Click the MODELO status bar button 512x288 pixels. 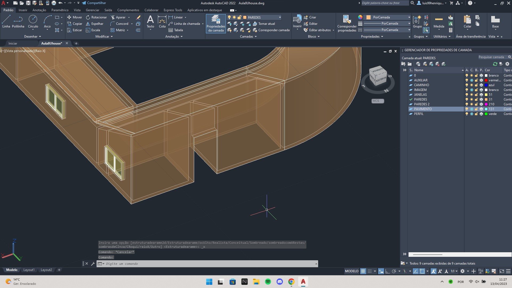point(351,271)
